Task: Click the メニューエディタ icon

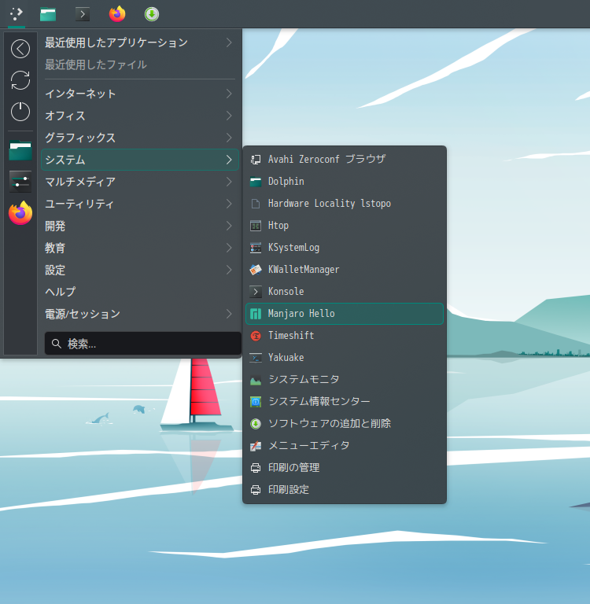Action: coord(256,446)
